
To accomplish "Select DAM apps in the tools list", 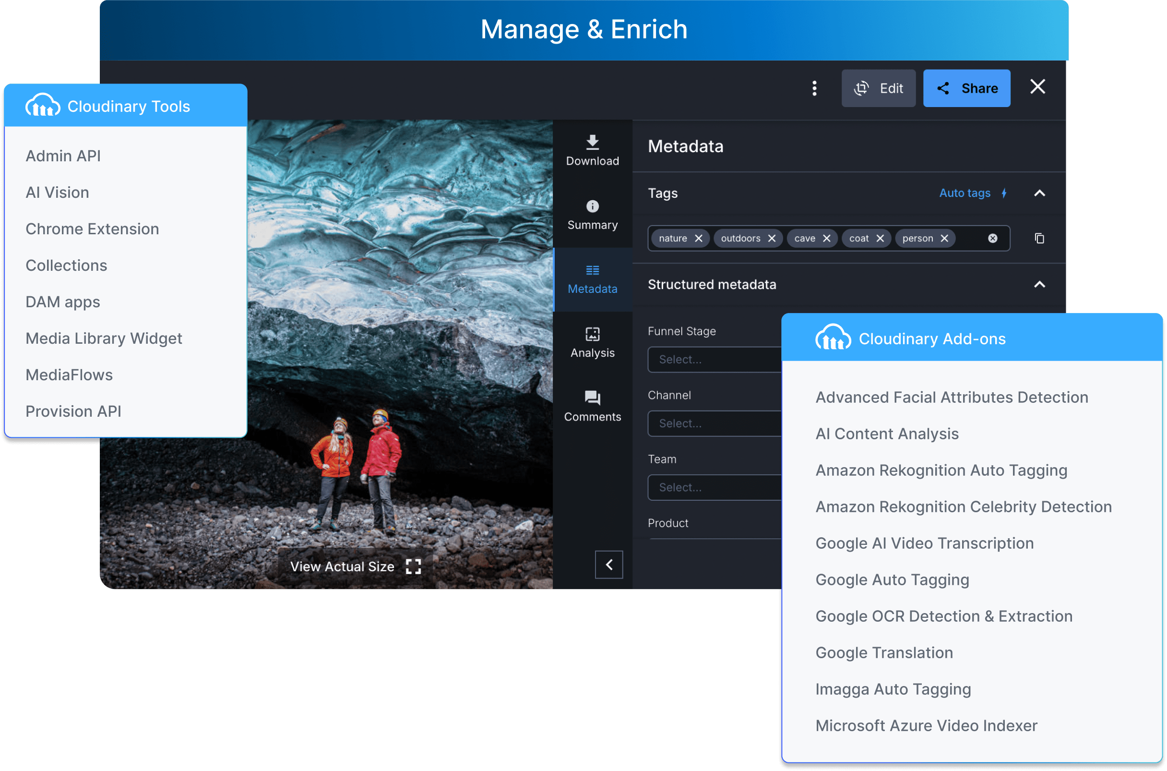I will point(63,302).
